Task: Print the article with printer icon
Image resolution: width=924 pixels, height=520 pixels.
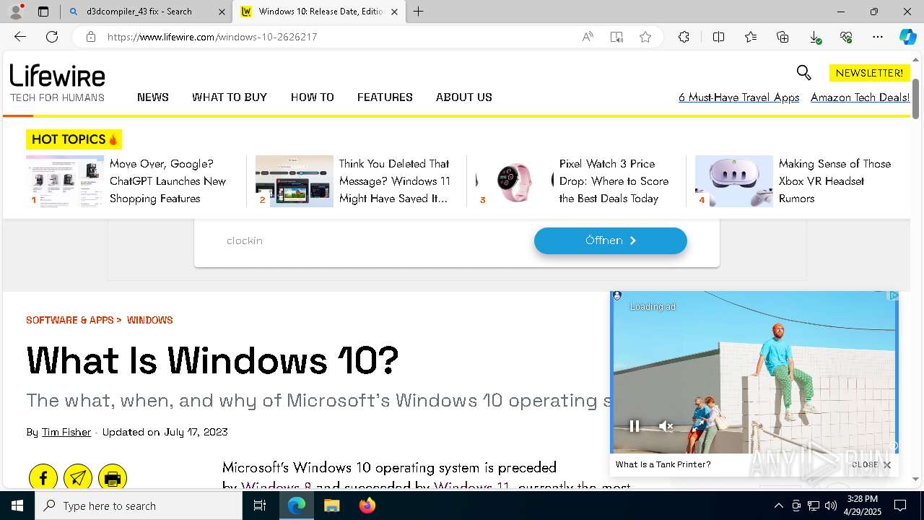Action: coord(113,477)
